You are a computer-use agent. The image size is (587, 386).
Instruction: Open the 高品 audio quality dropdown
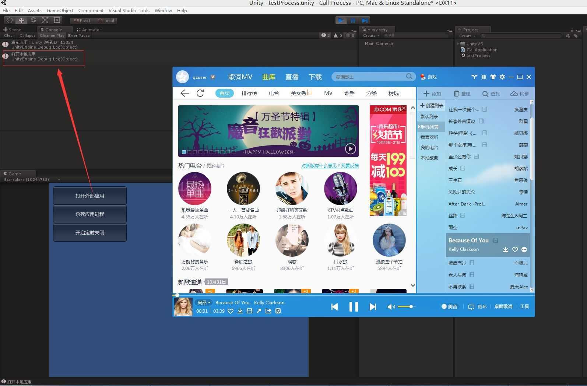point(204,302)
